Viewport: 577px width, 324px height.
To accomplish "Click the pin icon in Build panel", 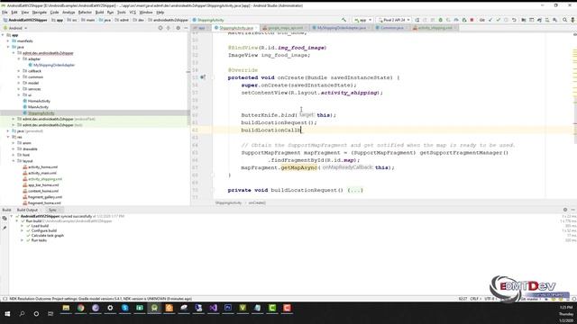I will (x=5, y=228).
